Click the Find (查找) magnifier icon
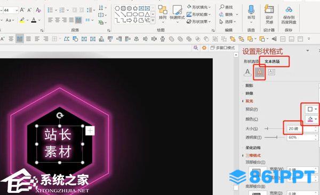Image resolution: width=320 pixels, height=195 pixels. (222, 7)
